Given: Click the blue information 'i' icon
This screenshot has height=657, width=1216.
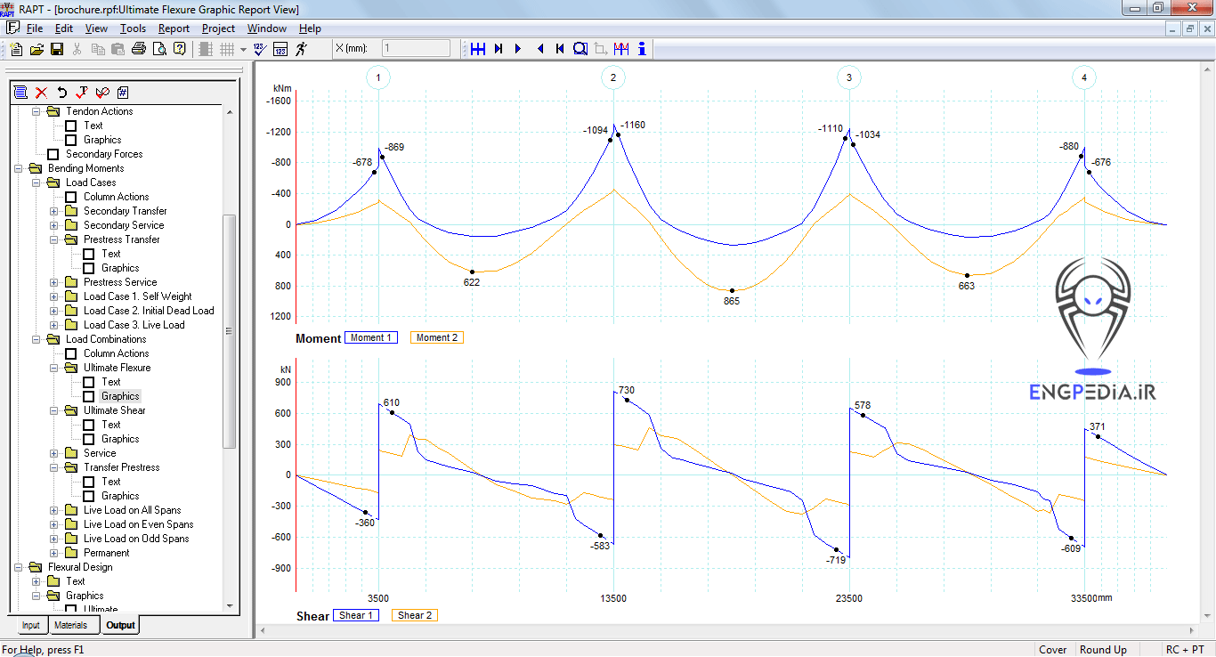Looking at the screenshot, I should coord(642,49).
